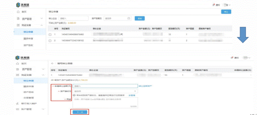Screen dimensions: 257x115
Task: Click voucher 1454015494086676482 in the list table
Action: 73,35
